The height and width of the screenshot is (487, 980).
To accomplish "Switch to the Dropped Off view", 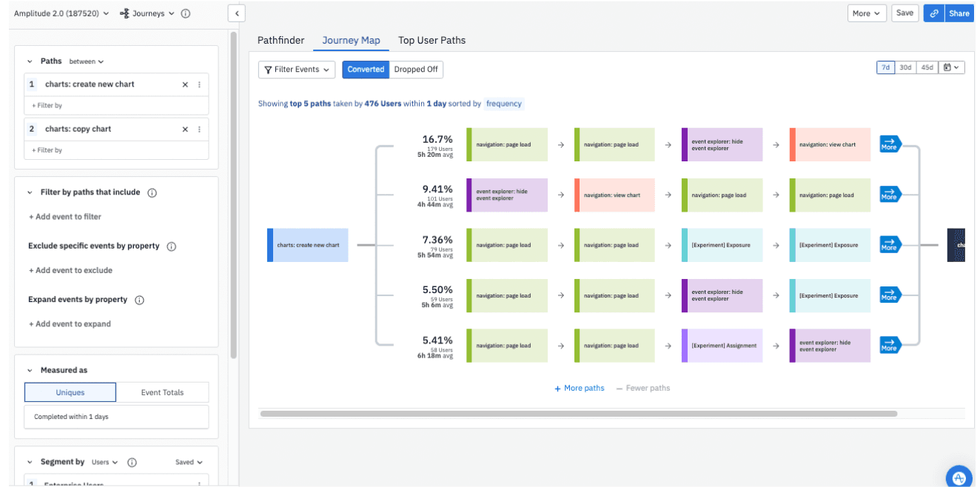I will pyautogui.click(x=416, y=69).
